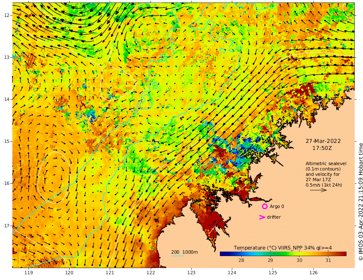Click the Altimetric sealevel legend text
Viewport: 363px width, 280px height.
pos(326,163)
